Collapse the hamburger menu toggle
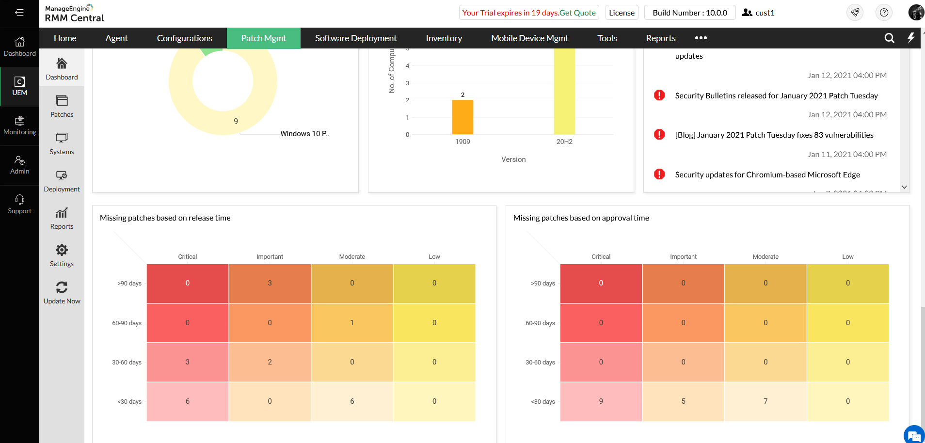The width and height of the screenshot is (925, 443). (19, 13)
